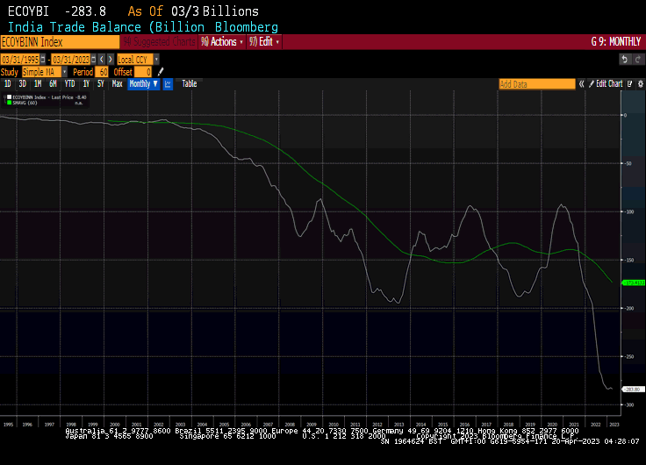Select the line chart type icon

[168, 84]
